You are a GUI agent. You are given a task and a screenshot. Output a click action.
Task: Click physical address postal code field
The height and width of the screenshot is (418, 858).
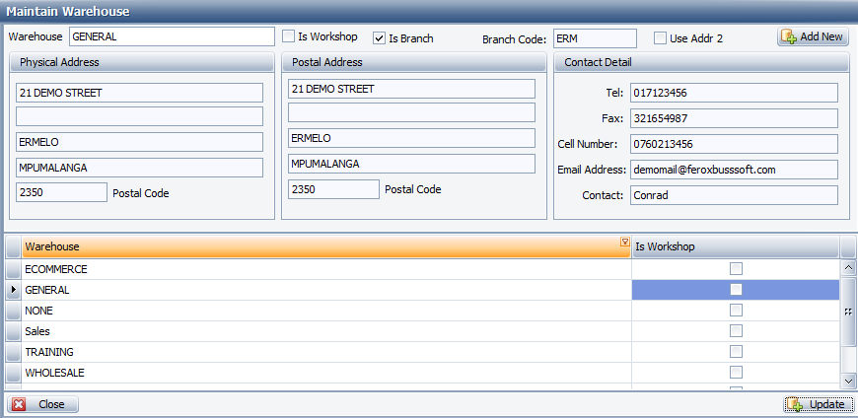pos(61,192)
